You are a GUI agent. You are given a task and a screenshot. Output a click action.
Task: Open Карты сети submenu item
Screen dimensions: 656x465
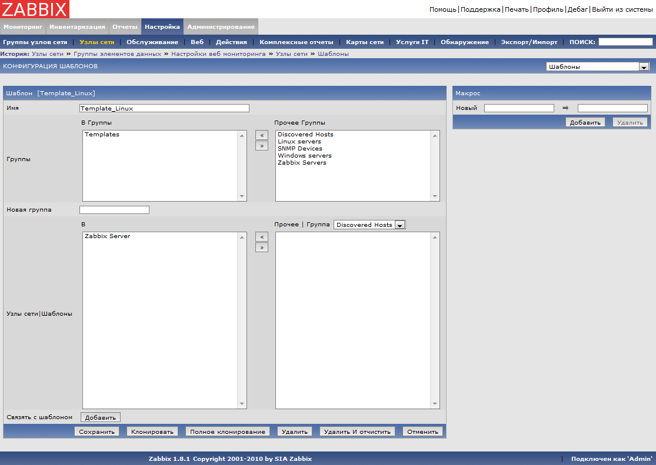click(x=365, y=42)
